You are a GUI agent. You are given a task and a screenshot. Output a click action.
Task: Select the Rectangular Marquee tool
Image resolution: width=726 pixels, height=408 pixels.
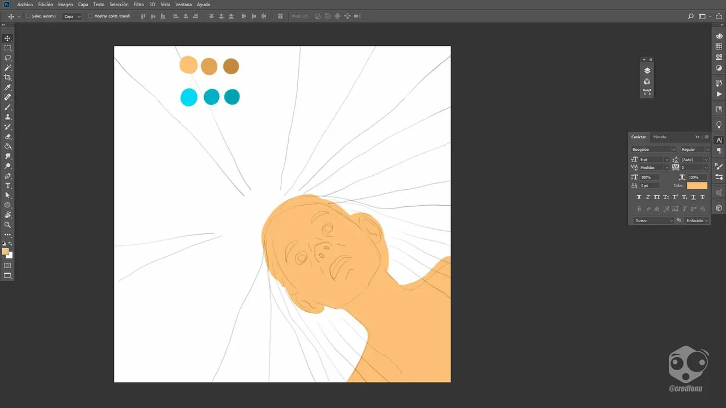tap(8, 48)
